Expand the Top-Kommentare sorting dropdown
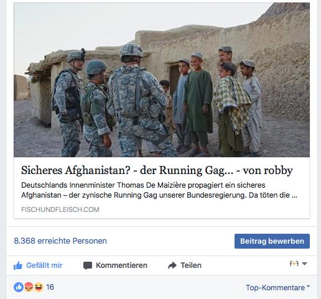The width and height of the screenshot is (321, 299). pos(277,288)
